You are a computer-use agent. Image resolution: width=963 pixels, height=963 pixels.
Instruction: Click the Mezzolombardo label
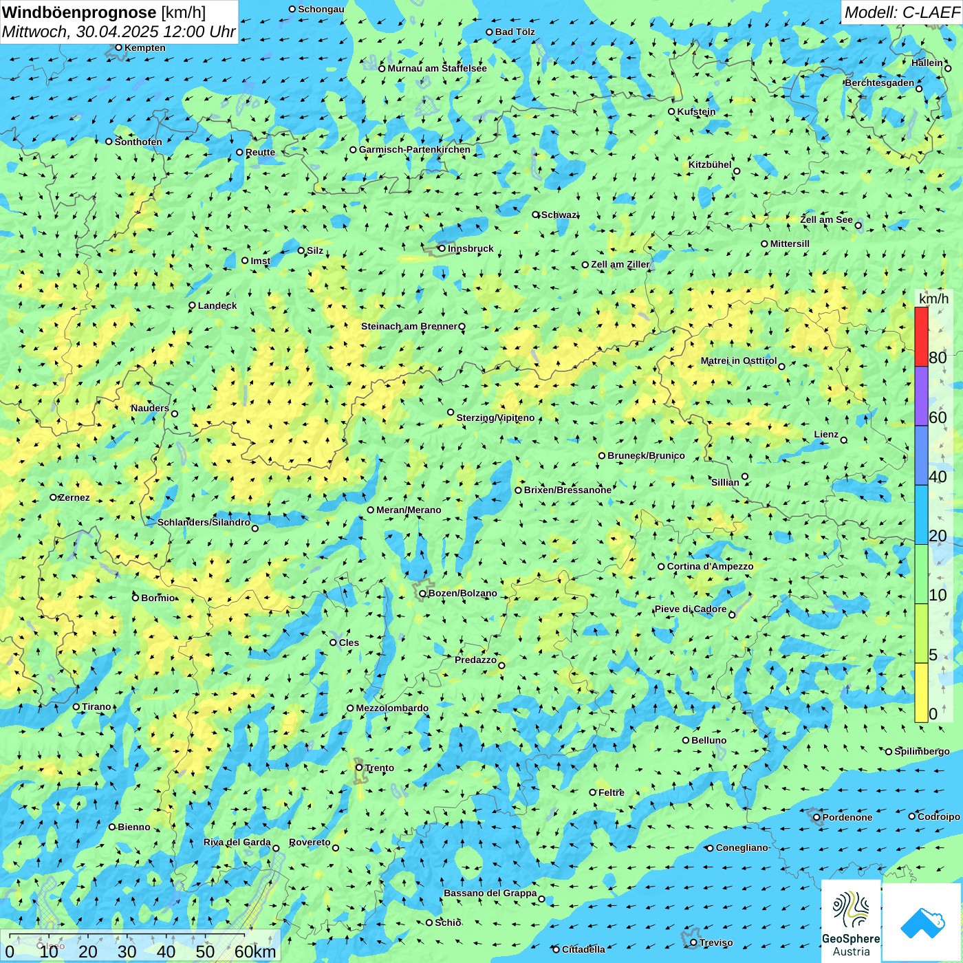coord(392,708)
